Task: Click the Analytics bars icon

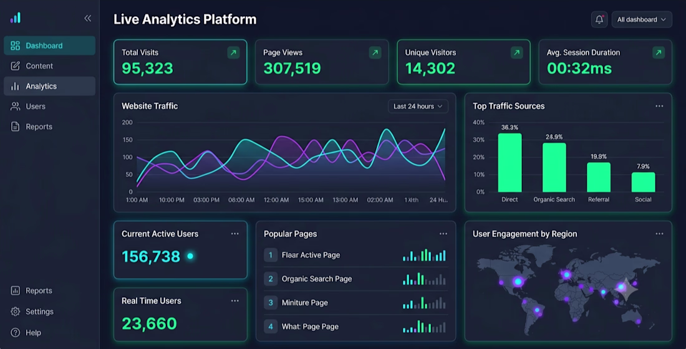Action: (x=16, y=86)
